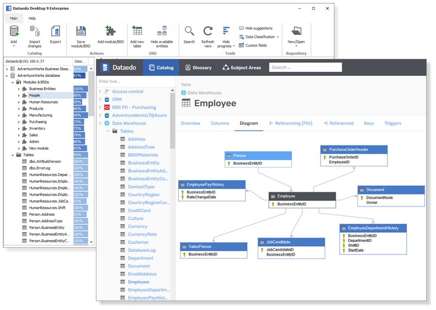436x310 pixels.
Task: Click the Add new table icon
Action: coord(137,32)
